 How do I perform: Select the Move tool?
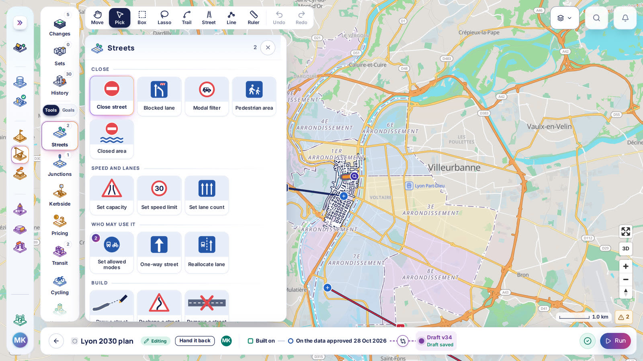pos(97,18)
